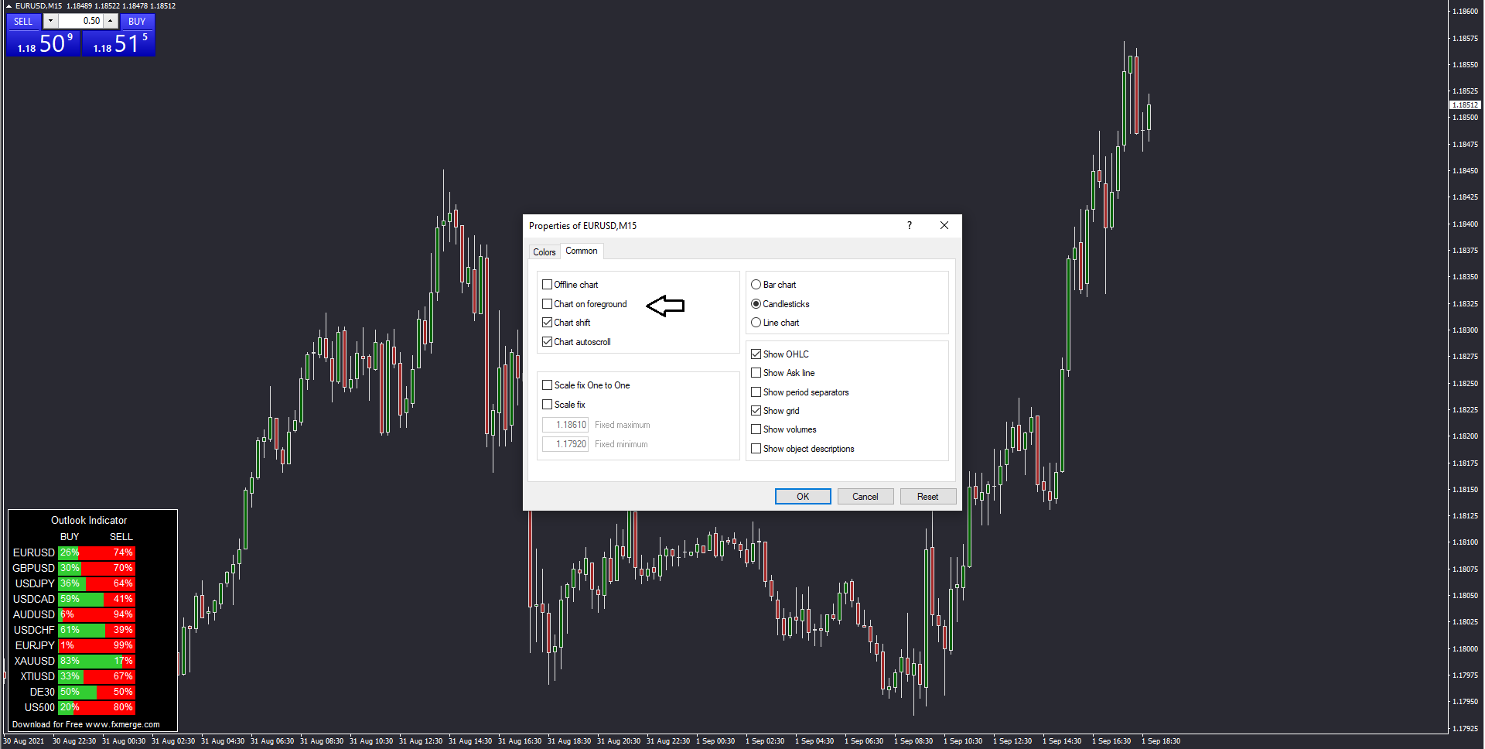Click the lot volume field showing 0.50
1485x749 pixels.
[x=80, y=21]
